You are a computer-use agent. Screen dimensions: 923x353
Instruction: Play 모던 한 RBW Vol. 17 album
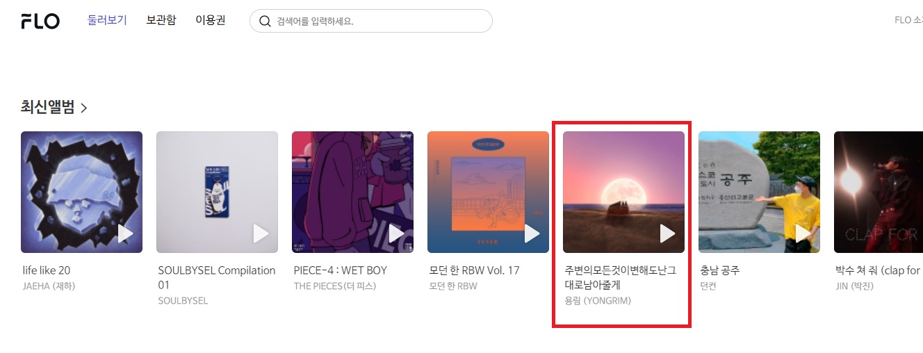click(x=532, y=234)
